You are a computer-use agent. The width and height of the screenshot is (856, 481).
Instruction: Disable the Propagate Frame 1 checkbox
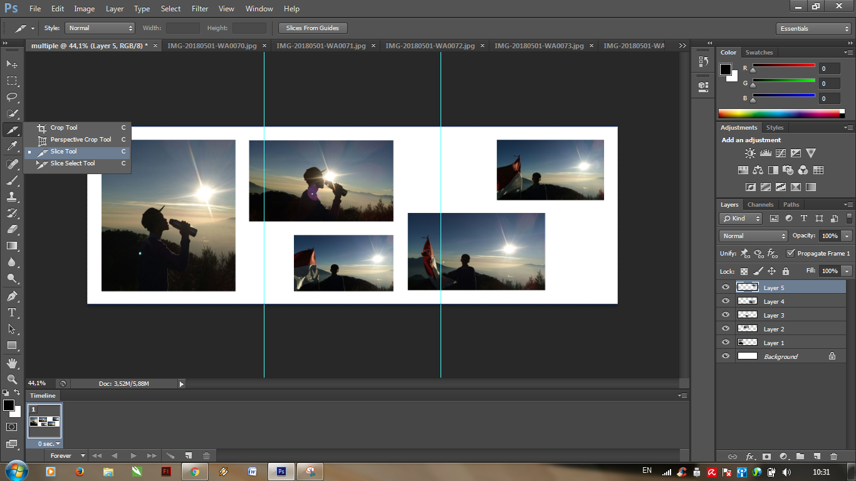click(x=791, y=253)
